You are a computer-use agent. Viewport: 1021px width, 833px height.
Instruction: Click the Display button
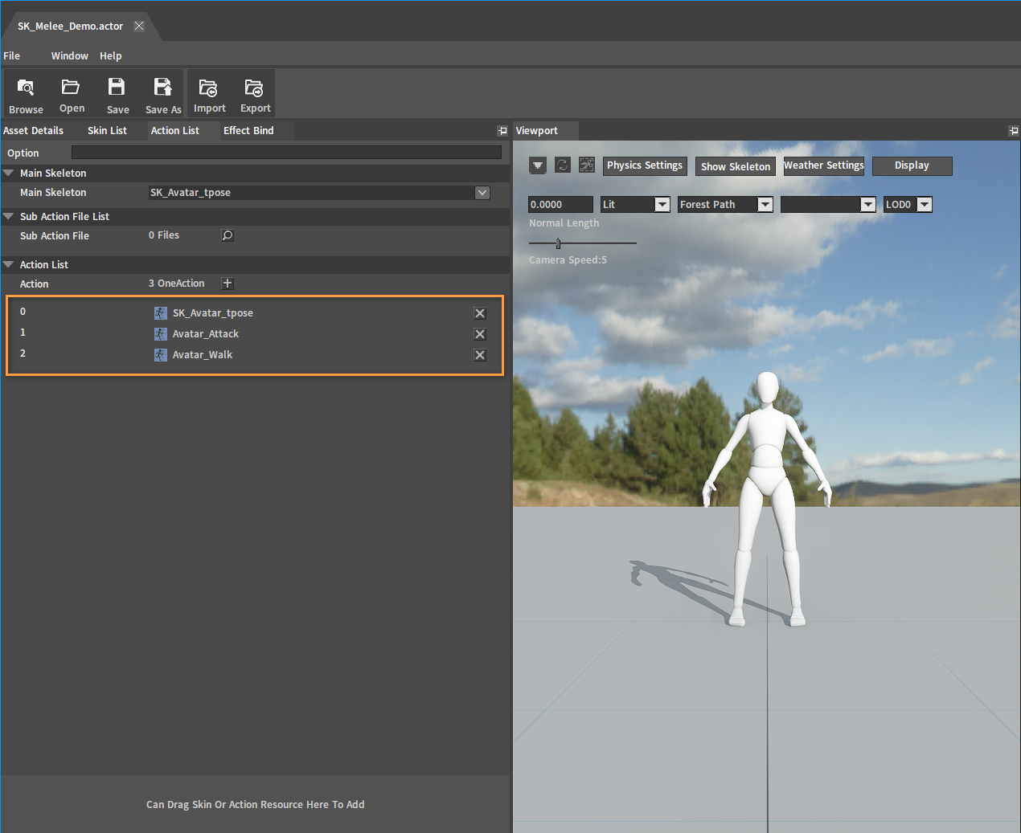pos(912,165)
